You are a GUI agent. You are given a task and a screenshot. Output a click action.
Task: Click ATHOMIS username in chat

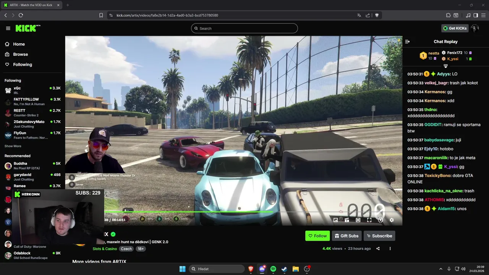434,200
